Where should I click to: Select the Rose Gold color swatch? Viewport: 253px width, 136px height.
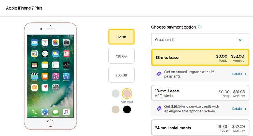(x=127, y=93)
